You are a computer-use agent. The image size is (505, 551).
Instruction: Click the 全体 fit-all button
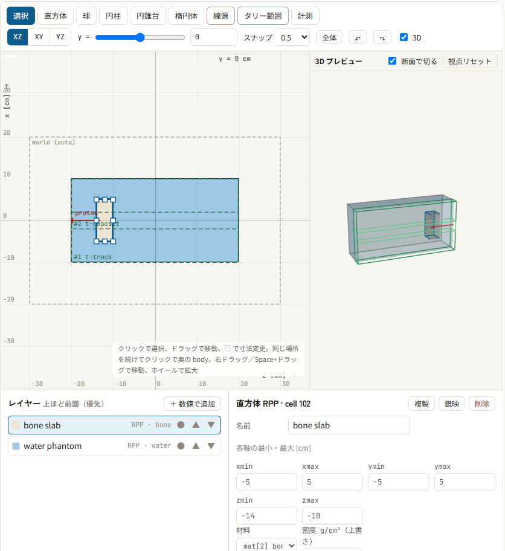click(329, 37)
